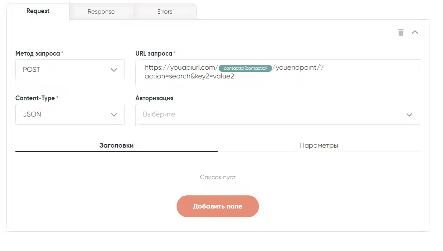Screen dimensions: 443x251
Task: Click the Список пуст empty list message
Action: 218,177
